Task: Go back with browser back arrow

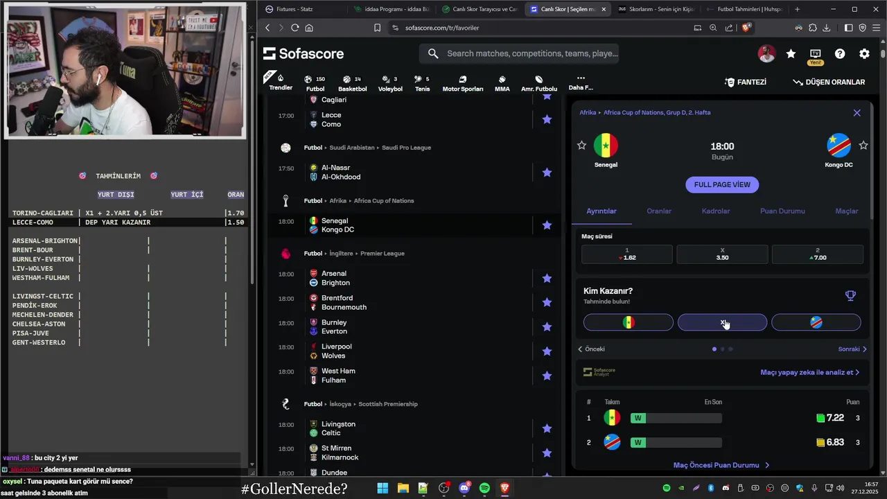Action: tap(267, 28)
